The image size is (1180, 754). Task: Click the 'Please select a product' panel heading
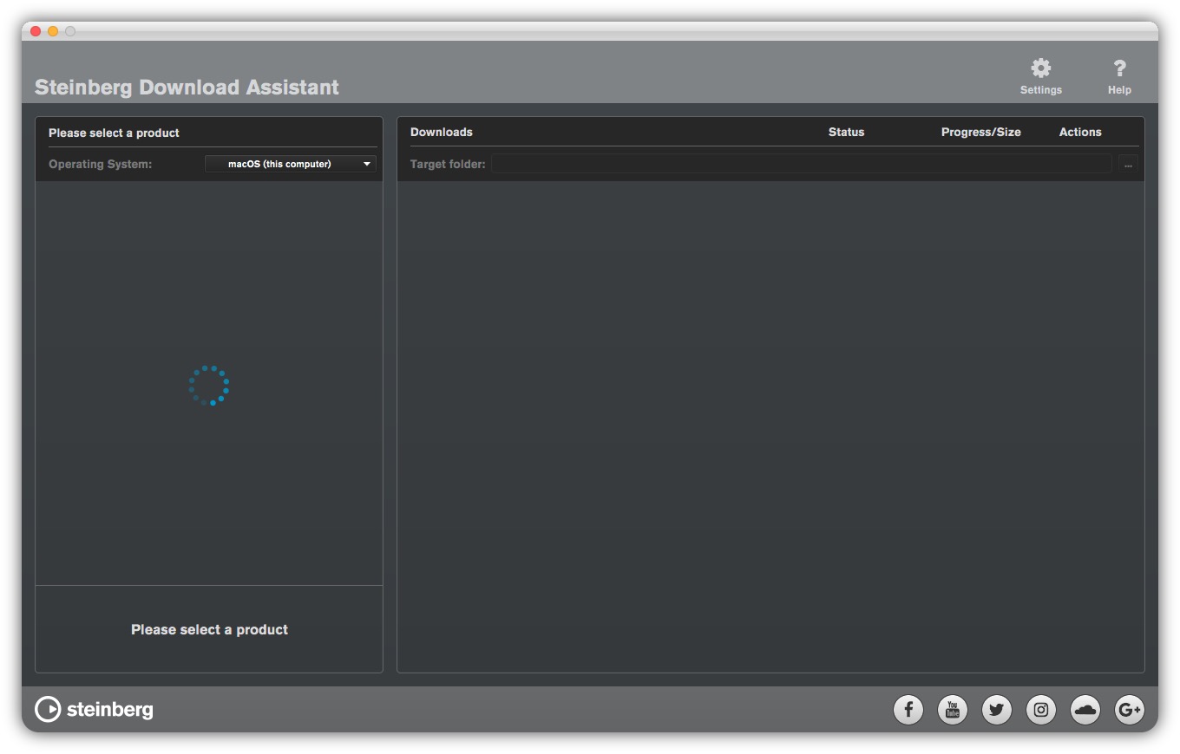tap(114, 133)
